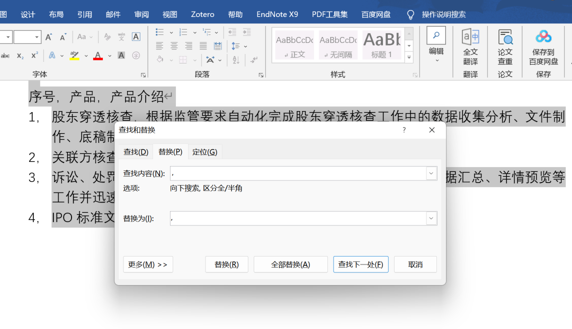Screen dimensions: 572x329
Task: Insert an enclosed character using circled-character icon
Action: click(x=136, y=56)
